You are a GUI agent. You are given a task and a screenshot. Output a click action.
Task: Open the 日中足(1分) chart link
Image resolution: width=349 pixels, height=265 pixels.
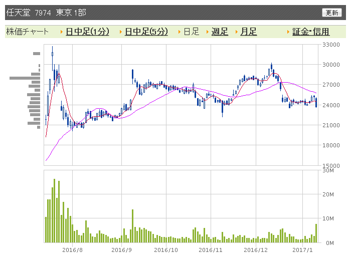point(87,32)
